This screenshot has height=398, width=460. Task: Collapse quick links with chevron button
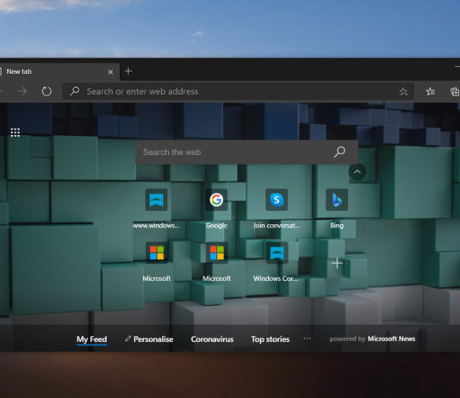tap(357, 172)
